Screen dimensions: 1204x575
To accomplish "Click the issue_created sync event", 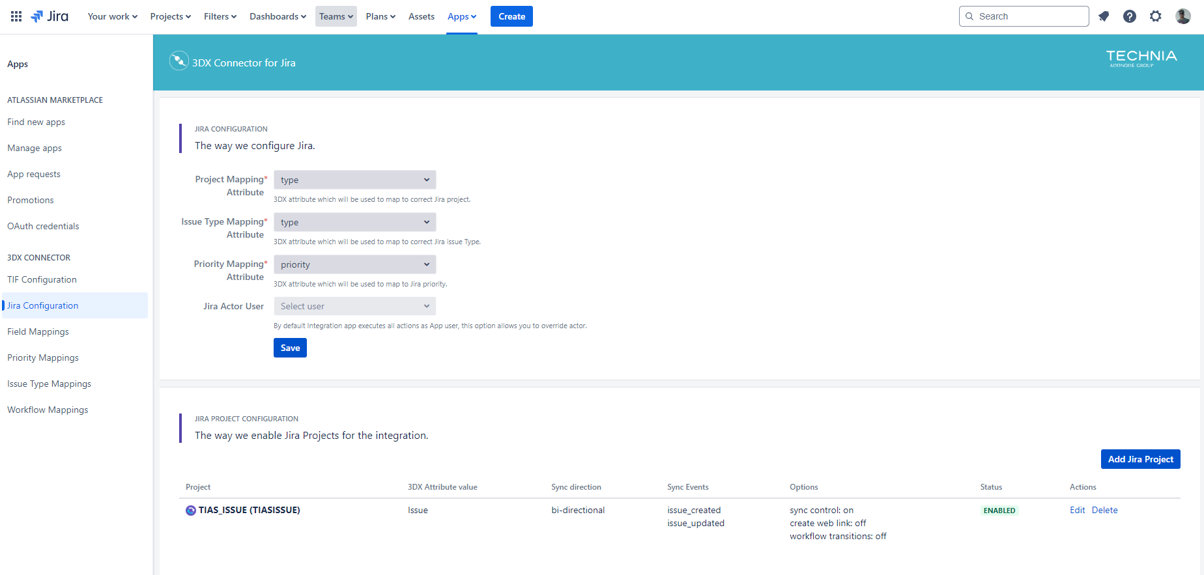I will pos(694,510).
